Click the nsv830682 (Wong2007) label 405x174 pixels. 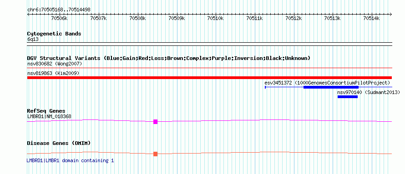coord(55,64)
